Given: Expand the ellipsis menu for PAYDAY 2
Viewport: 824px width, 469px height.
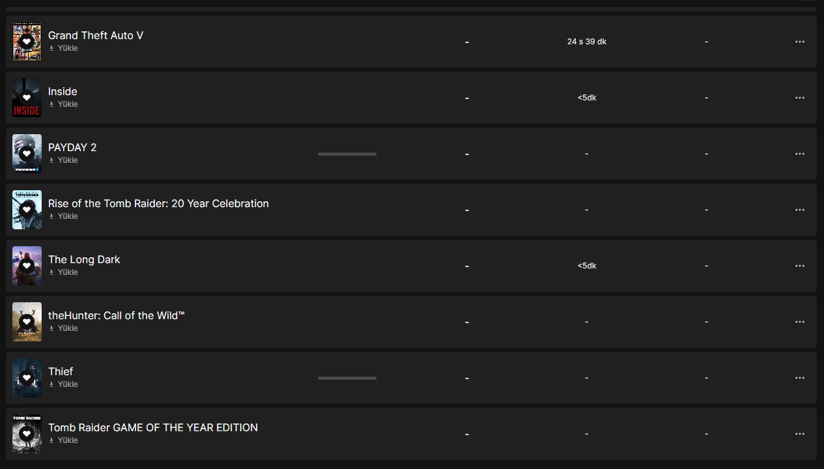Looking at the screenshot, I should click(800, 154).
